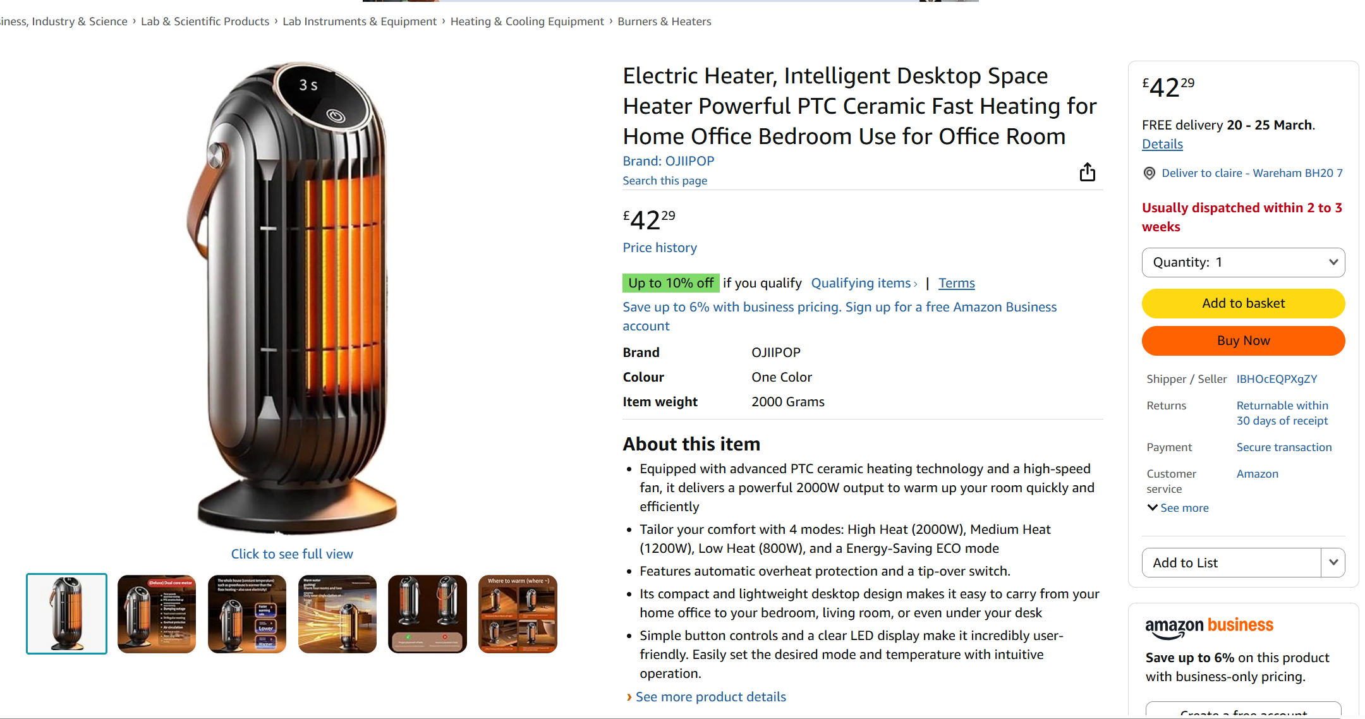The width and height of the screenshot is (1365, 719).
Task: Expand See more seller details
Action: (x=1178, y=508)
